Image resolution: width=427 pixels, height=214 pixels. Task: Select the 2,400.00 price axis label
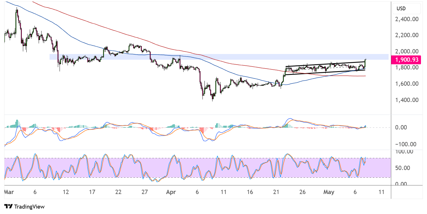[x=407, y=19]
